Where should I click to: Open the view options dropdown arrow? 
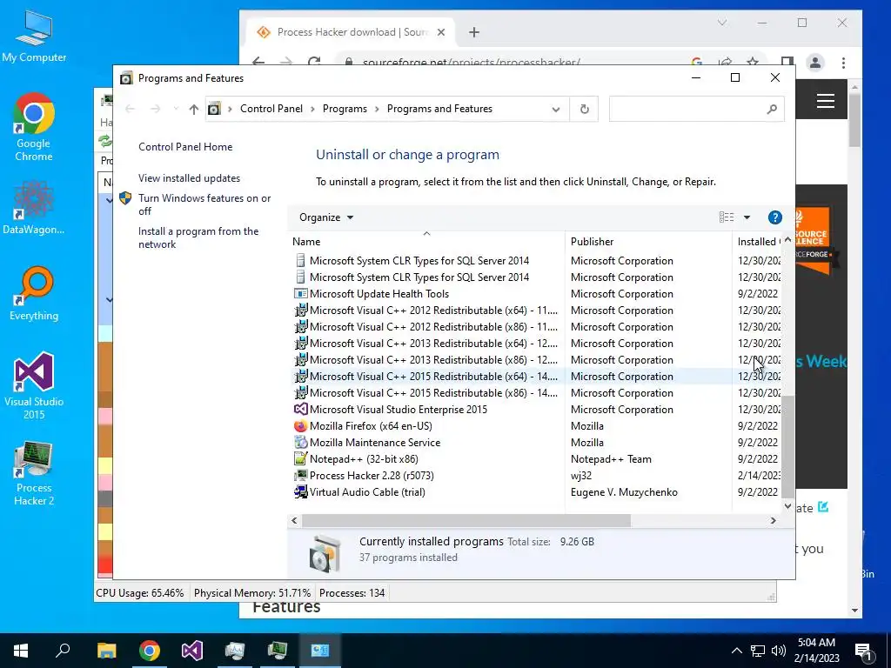747,217
